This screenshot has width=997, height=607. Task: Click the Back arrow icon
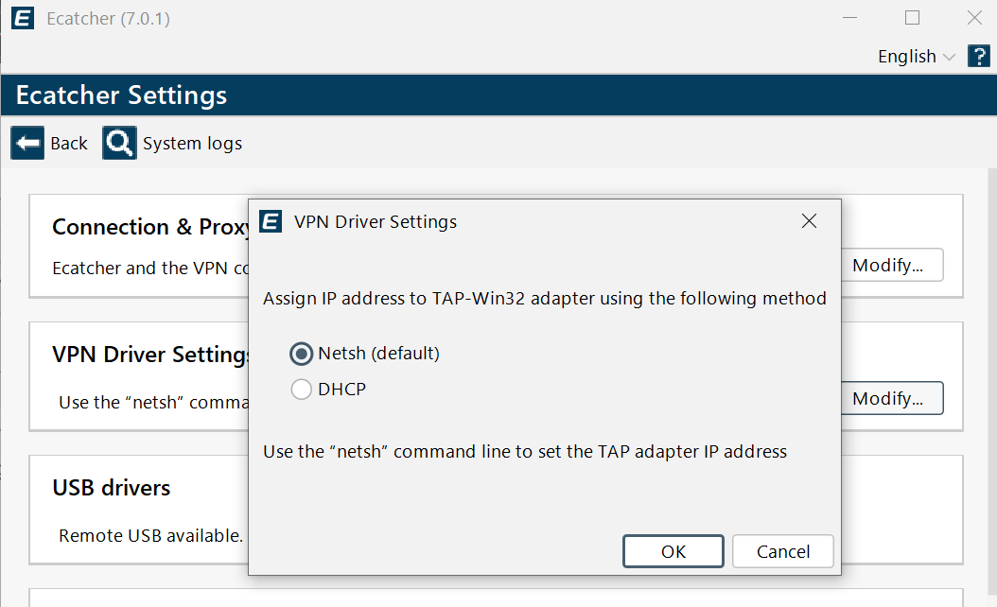tap(27, 143)
